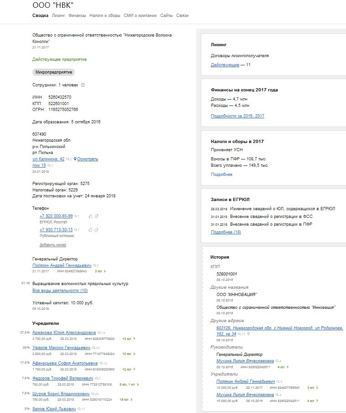Click search icon next to Аржанова Юлия Александровна

point(99,333)
